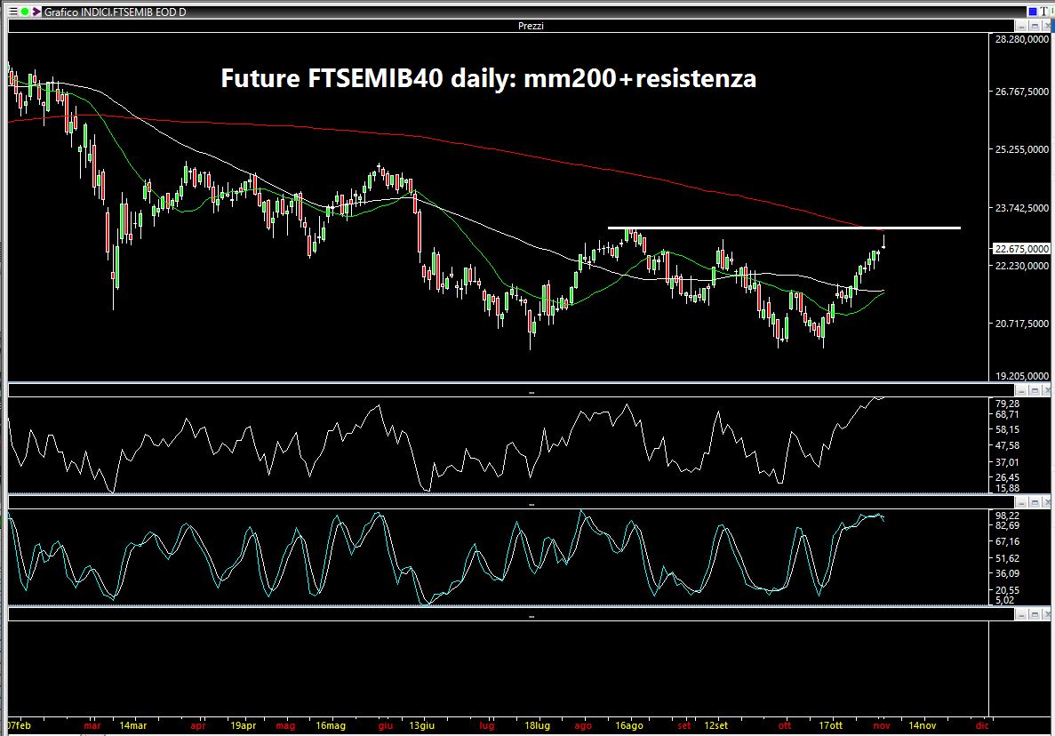1055x736 pixels.
Task: Click the 79,28 oscillator scale value
Action: (x=1007, y=404)
